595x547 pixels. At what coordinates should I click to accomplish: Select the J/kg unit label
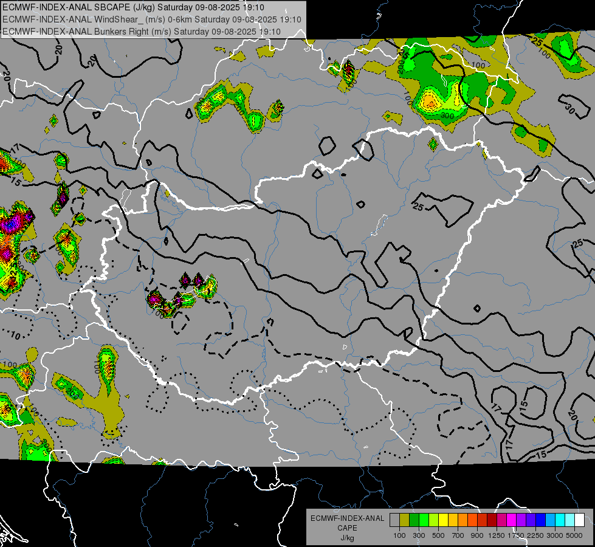point(347,538)
